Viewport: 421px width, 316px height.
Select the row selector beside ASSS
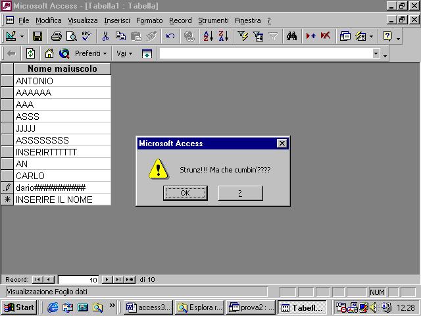click(7, 117)
